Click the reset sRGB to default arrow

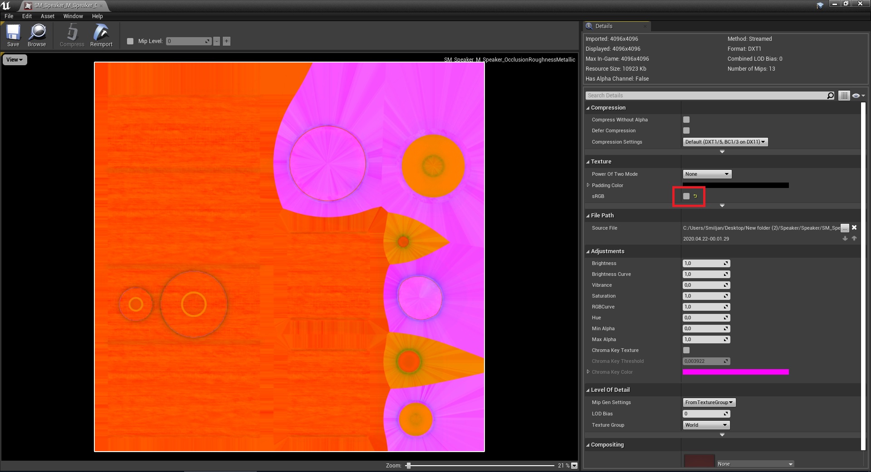(695, 196)
